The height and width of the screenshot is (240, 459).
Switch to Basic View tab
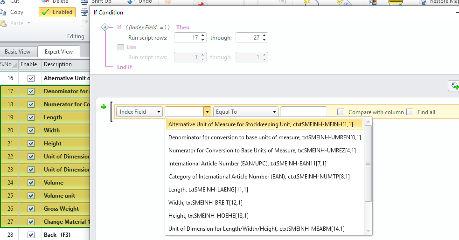(x=18, y=52)
